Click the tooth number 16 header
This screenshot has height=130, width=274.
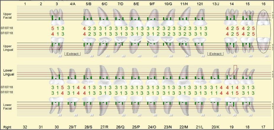[264, 4]
